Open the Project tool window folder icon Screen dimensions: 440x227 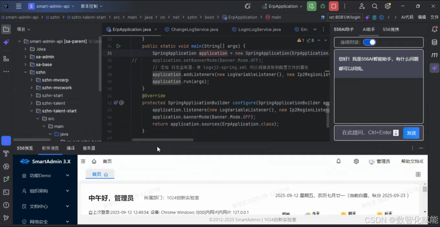[6, 29]
